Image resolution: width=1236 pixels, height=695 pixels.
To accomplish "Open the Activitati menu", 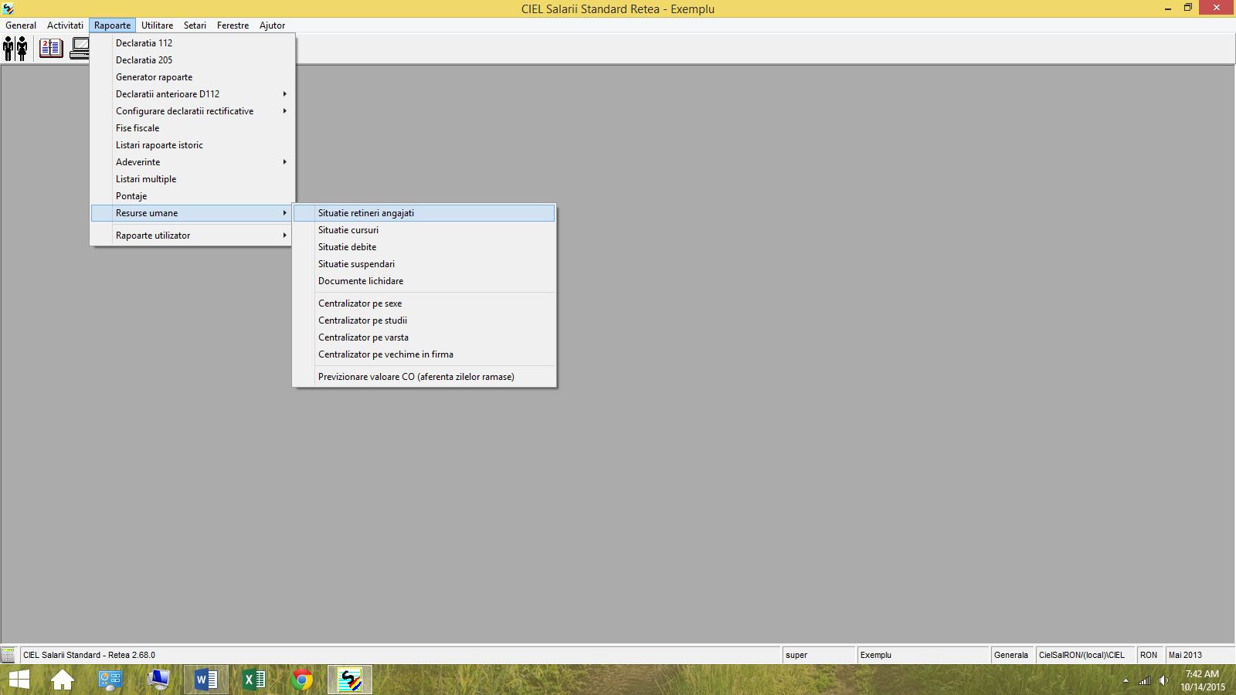I will click(x=65, y=25).
